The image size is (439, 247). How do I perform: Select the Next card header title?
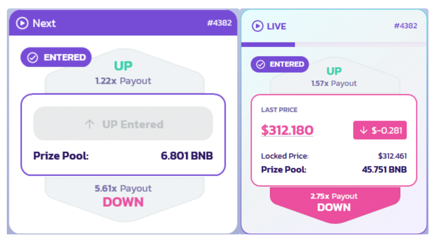point(44,23)
